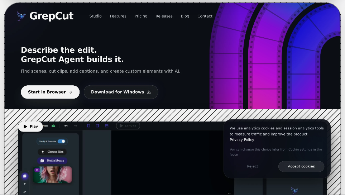The image size is (345, 195).
Task: Open the Contact nav item
Action: point(205,16)
